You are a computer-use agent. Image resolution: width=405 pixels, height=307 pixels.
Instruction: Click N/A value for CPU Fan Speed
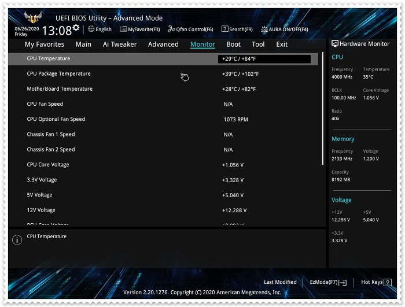[x=228, y=104]
